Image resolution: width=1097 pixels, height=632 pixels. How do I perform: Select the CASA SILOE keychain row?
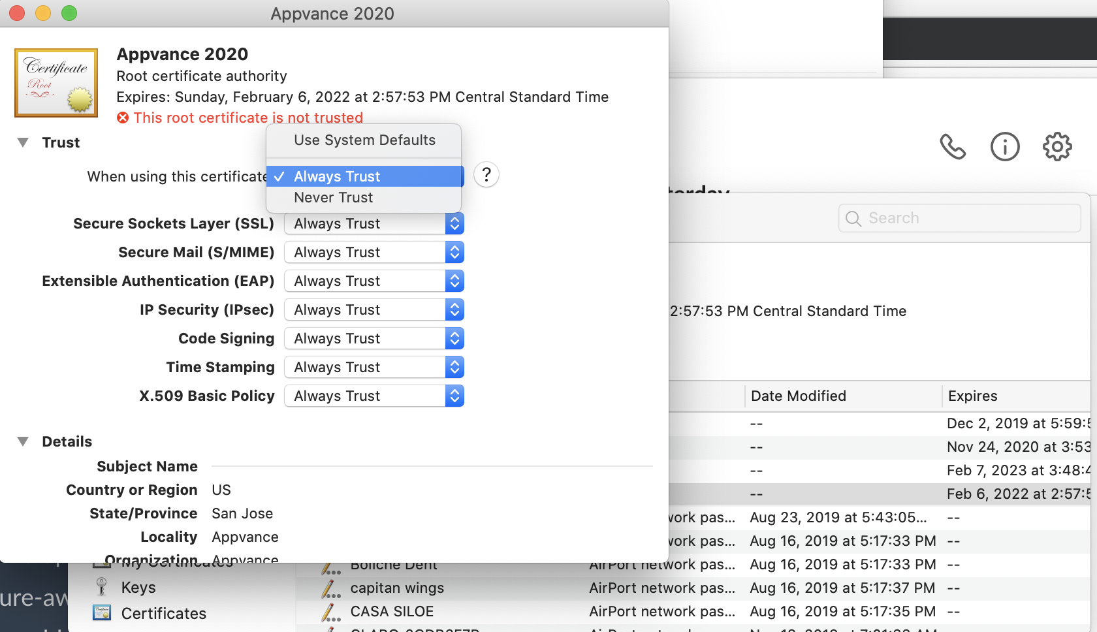click(693, 612)
